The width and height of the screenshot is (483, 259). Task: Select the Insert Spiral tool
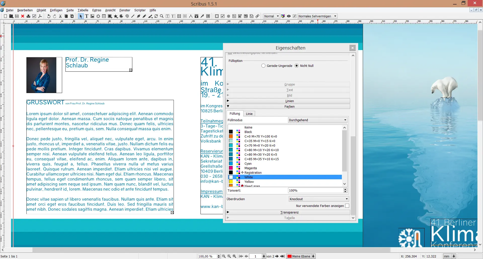(x=127, y=16)
